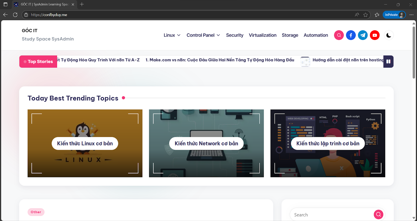The height and width of the screenshot is (221, 417).
Task: Click Today Best Trending Topics heading
Action: (73, 98)
